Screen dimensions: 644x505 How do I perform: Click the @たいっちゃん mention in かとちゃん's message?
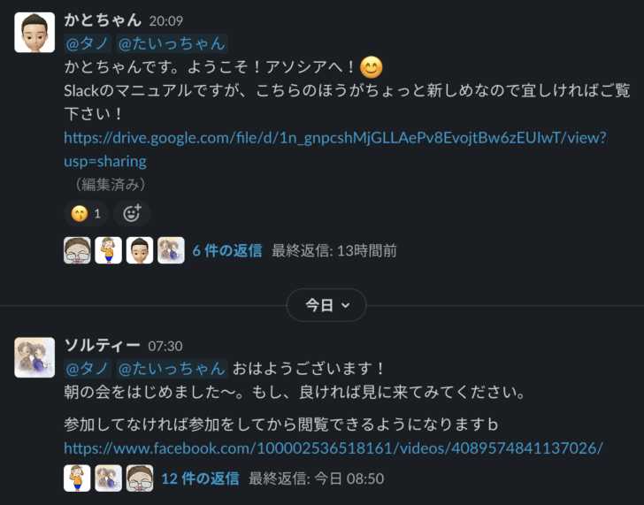(x=172, y=43)
